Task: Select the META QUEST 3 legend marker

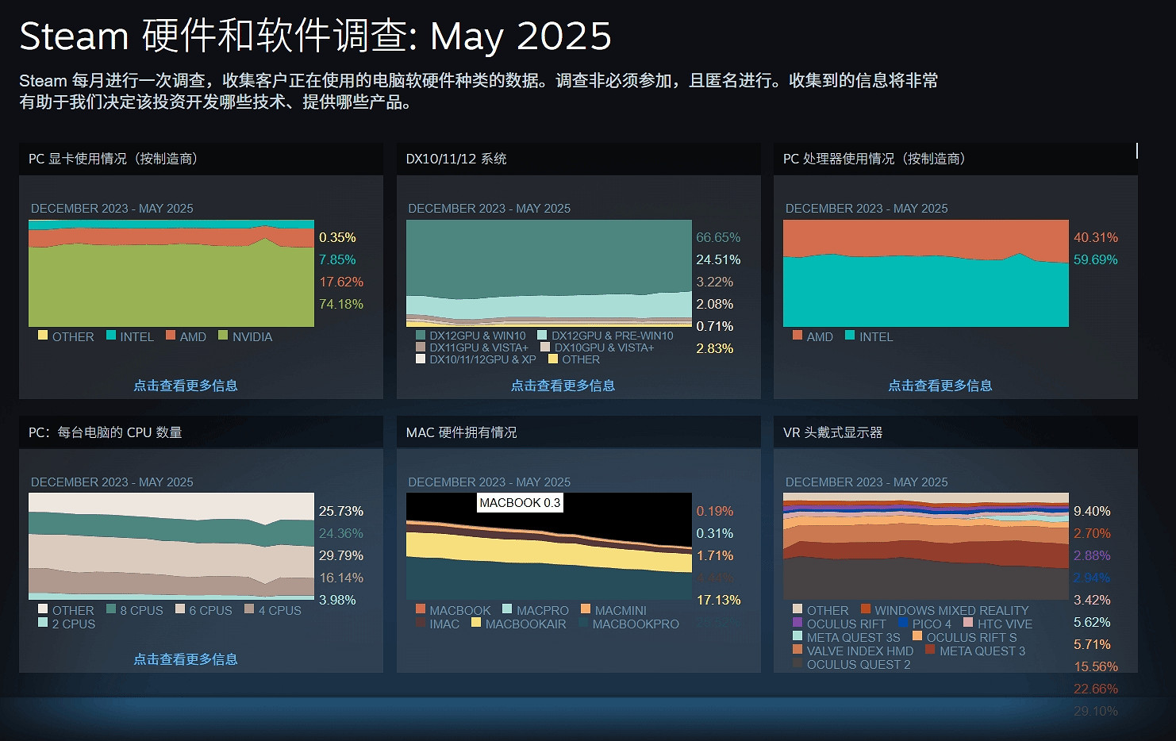Action: 929,651
